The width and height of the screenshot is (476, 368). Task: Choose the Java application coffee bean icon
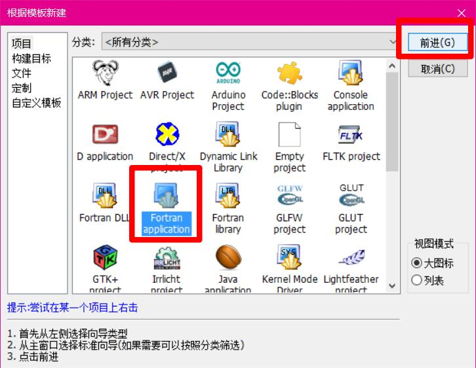tap(228, 257)
